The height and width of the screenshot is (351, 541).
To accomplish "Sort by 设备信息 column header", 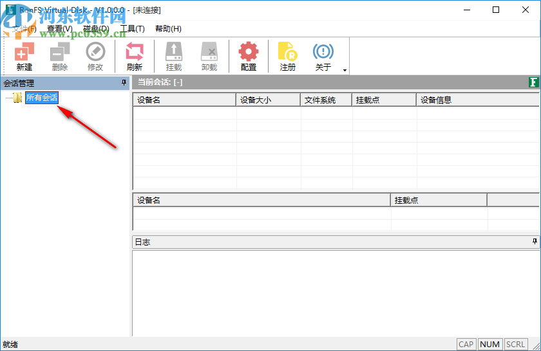I will coord(478,100).
